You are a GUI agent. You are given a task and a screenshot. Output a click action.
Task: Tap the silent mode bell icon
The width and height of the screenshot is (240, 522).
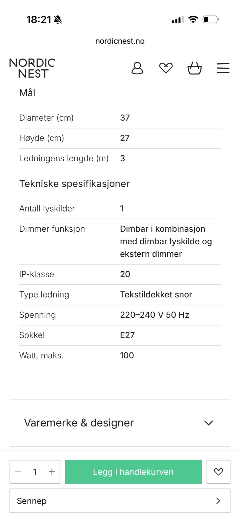(x=58, y=20)
